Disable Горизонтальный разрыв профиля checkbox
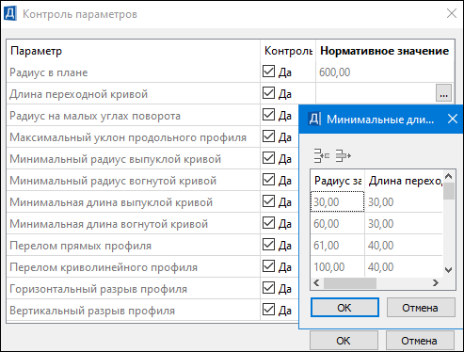Screen dimensions: 464x352 (x=268, y=288)
